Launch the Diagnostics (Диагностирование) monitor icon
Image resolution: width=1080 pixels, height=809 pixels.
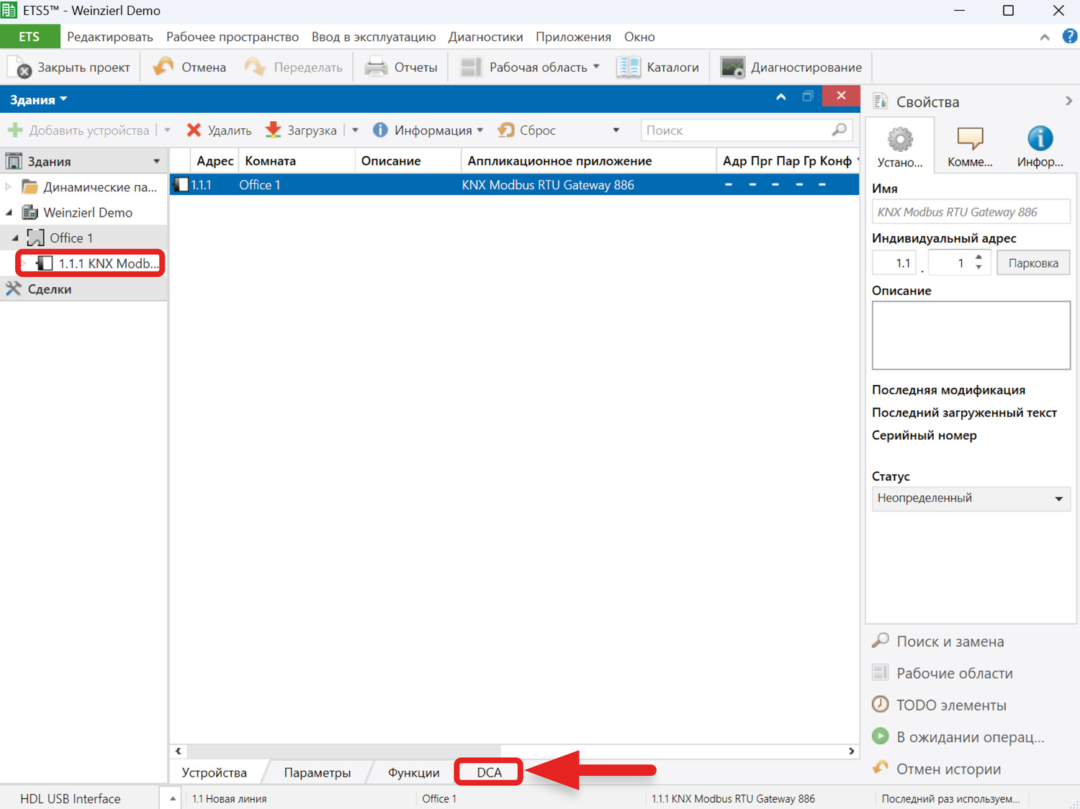(x=732, y=67)
